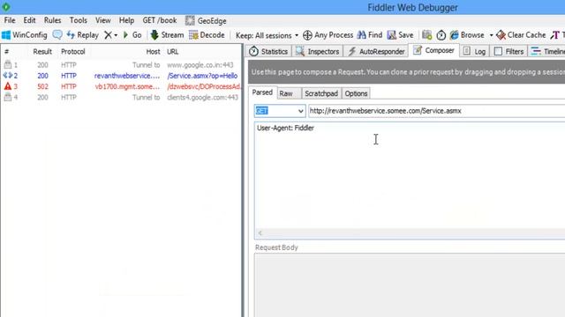Click the WinConfig toolbar button
Viewport: 565px width, 317px height.
25,35
